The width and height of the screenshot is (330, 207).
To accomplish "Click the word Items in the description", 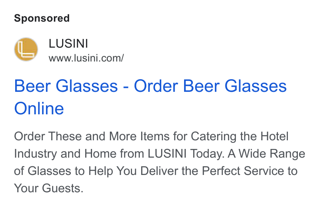I will click(155, 136).
